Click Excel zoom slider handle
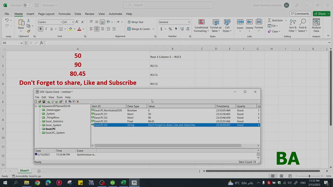 pos(309,176)
